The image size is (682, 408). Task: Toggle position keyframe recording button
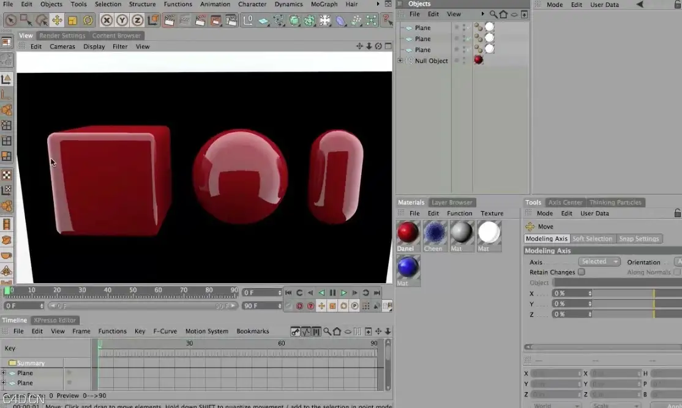pyautogui.click(x=321, y=306)
